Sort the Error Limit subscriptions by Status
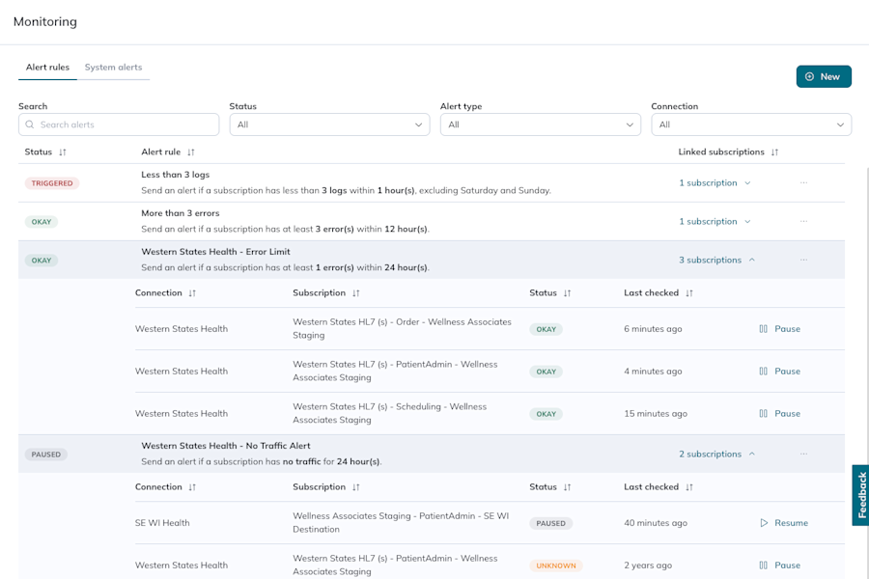Image resolution: width=869 pixels, height=579 pixels. pyautogui.click(x=567, y=293)
